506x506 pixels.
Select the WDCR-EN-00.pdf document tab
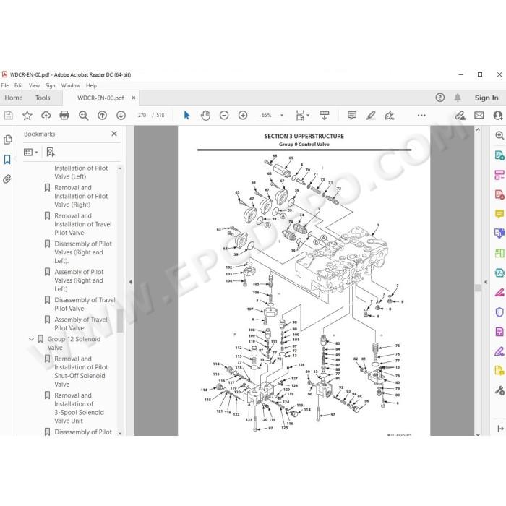click(100, 98)
